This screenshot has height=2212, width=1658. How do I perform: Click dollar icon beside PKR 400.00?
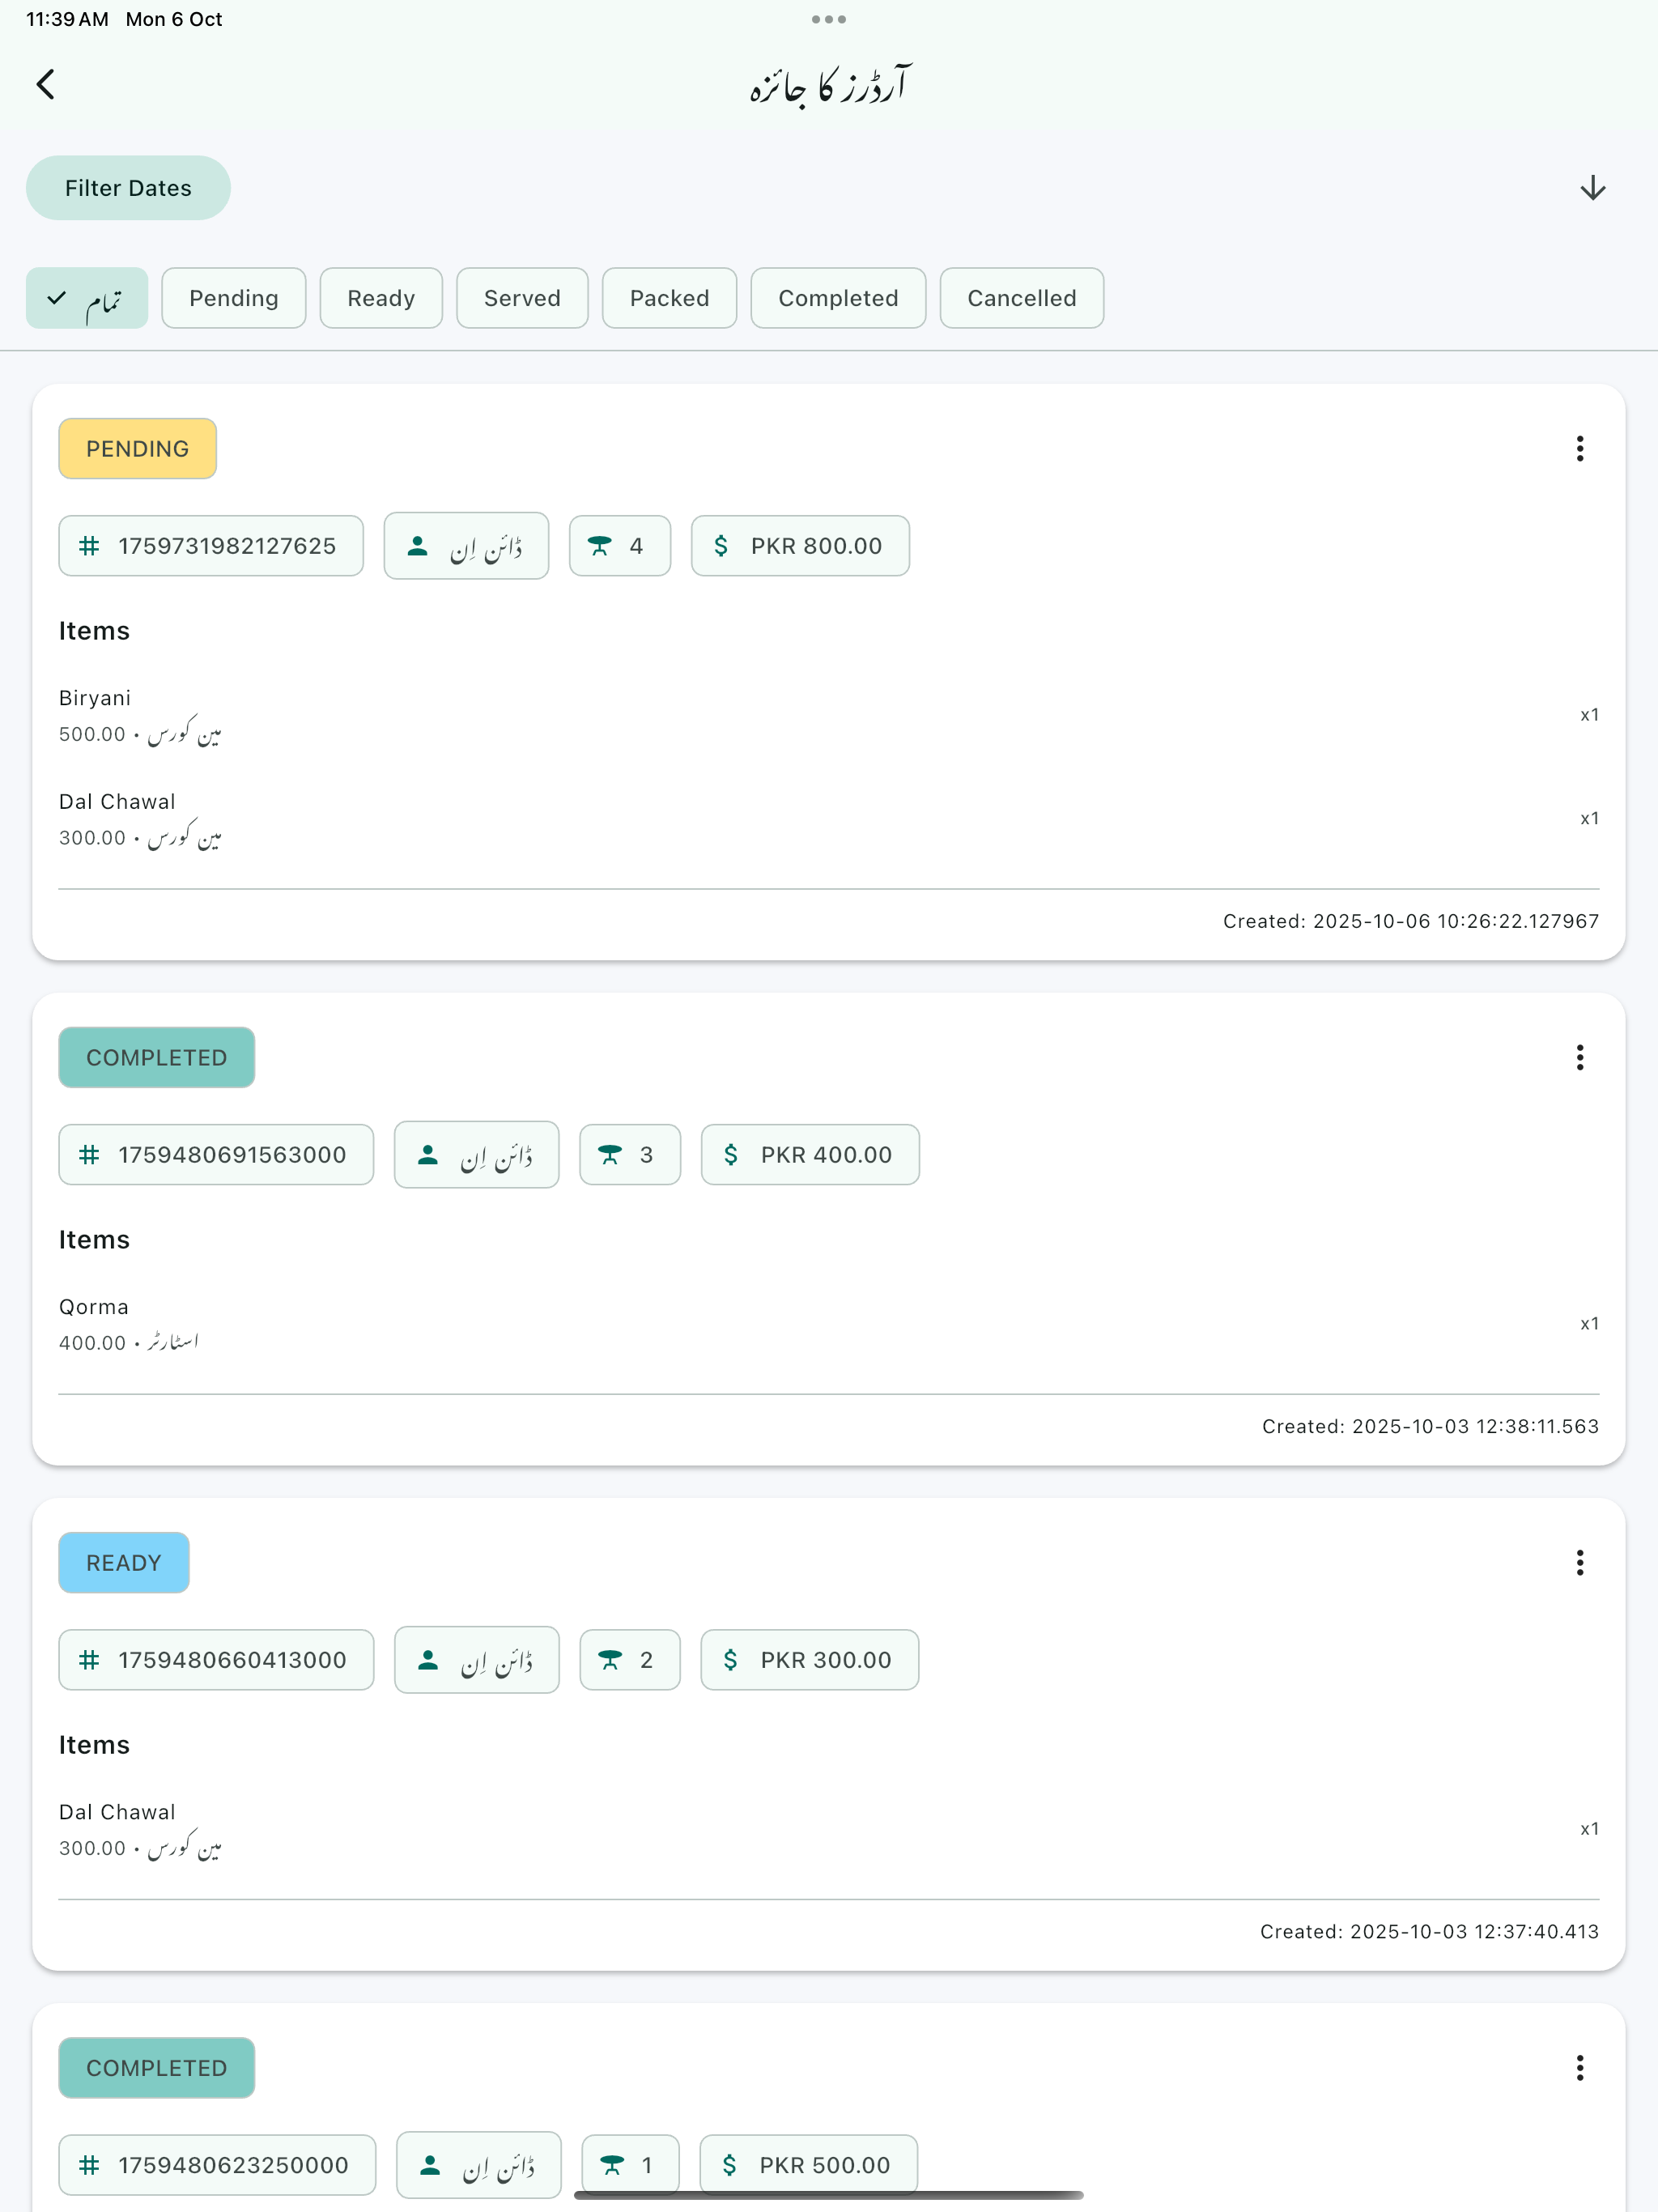(731, 1155)
